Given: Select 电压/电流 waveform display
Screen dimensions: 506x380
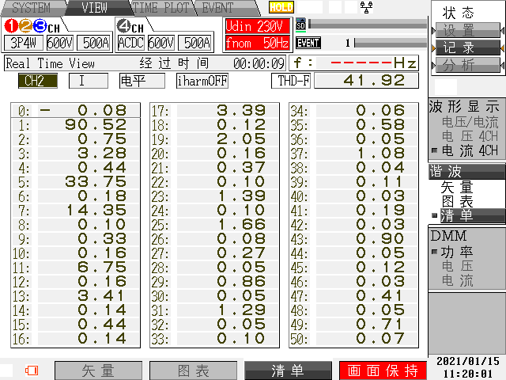Looking at the screenshot, I should [470, 122].
